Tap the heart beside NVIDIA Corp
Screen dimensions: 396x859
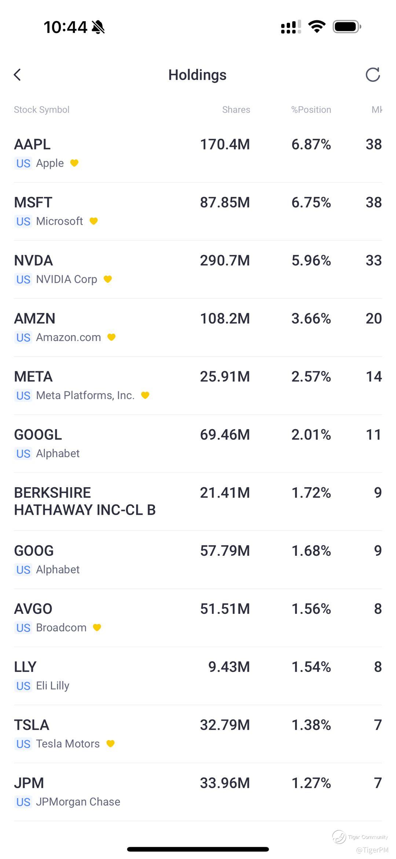[108, 279]
